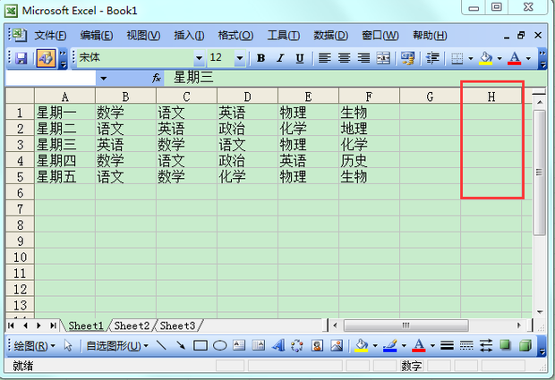Select the Line drawing tool

pyautogui.click(x=161, y=345)
